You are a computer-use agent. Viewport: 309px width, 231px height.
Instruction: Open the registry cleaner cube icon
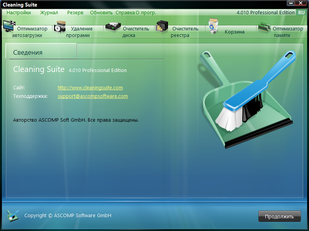(x=162, y=26)
